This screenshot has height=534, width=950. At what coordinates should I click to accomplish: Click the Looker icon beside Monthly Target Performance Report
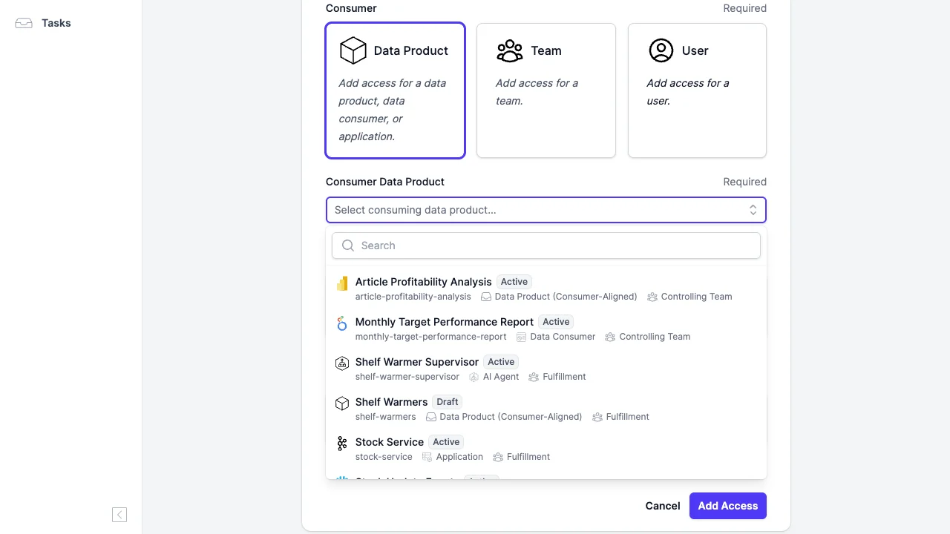(x=342, y=323)
